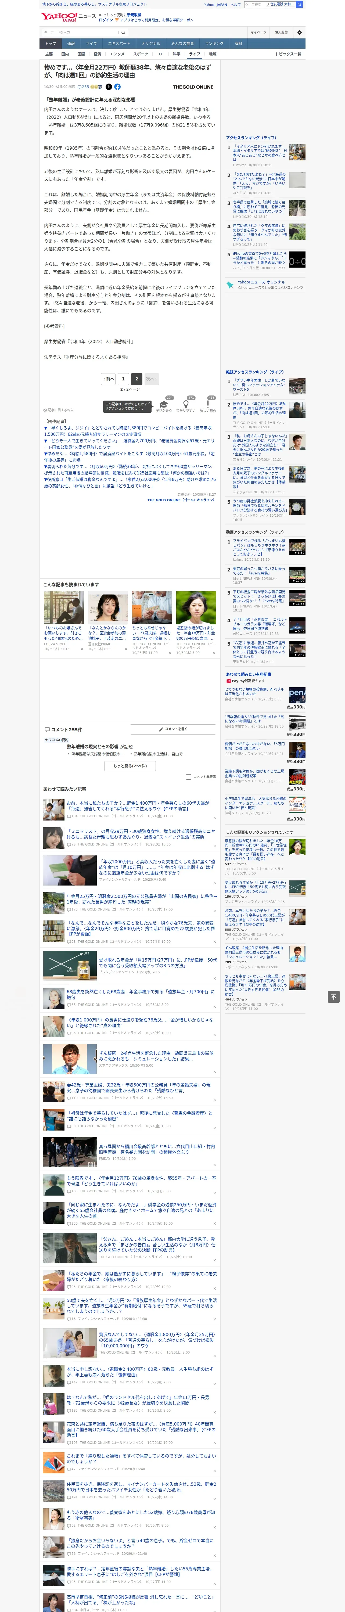Open the Yahoo! JAPAN logo homepage link
The width and height of the screenshot is (345, 1612).
point(59,17)
